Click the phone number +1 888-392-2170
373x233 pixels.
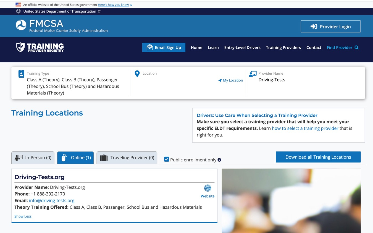coord(48,194)
